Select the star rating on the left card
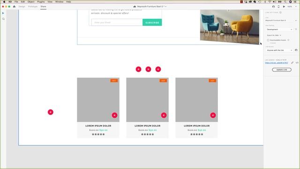The height and width of the screenshot is (169, 300). click(98, 134)
